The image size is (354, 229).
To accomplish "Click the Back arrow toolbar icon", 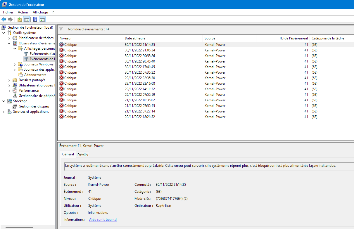I will 4,20.
